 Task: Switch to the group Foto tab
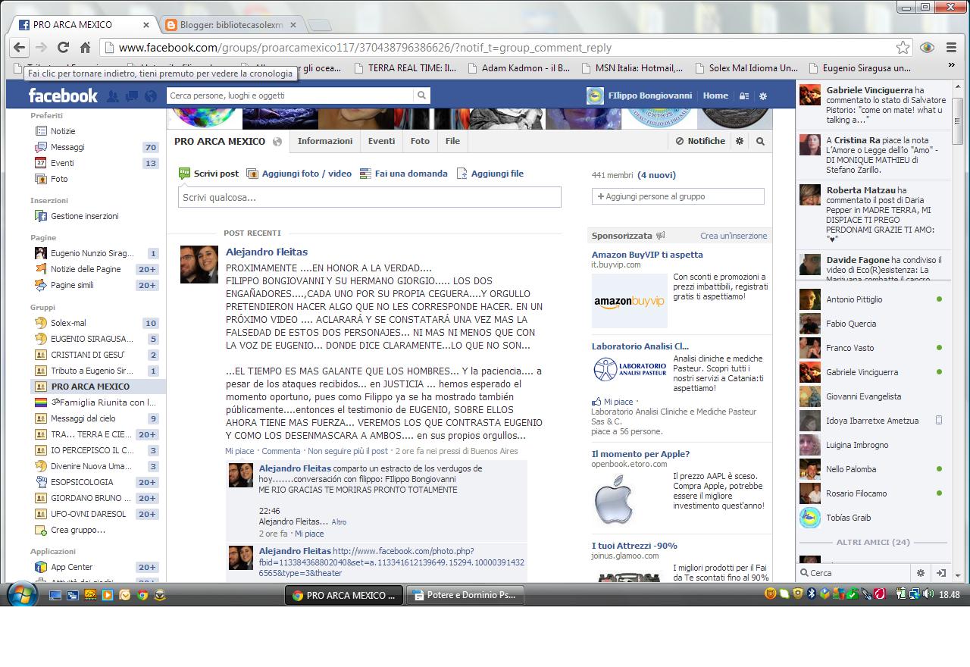[420, 141]
